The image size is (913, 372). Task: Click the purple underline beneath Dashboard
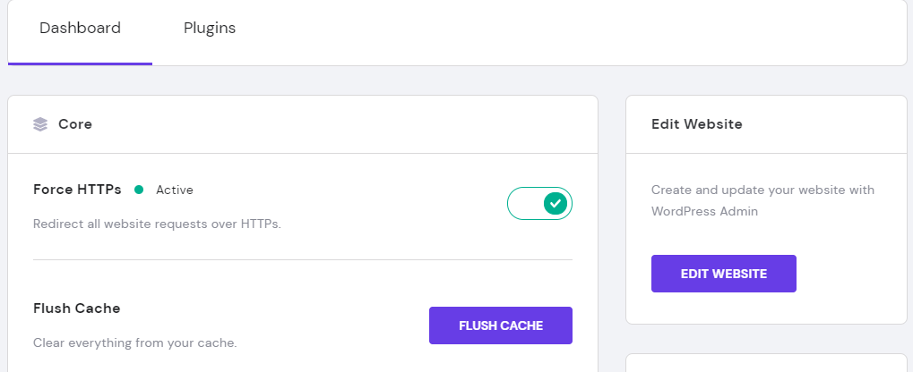[80, 63]
